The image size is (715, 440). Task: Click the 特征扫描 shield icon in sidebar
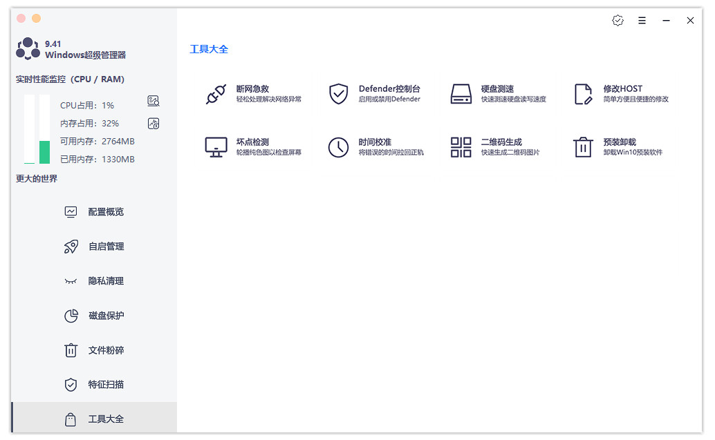point(71,385)
